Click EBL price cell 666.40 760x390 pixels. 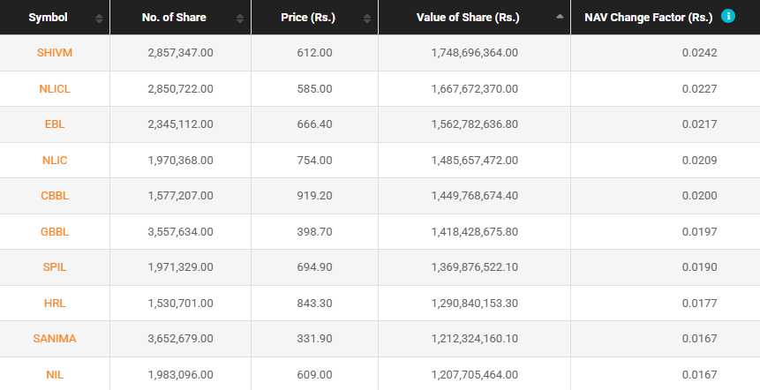pyautogui.click(x=314, y=124)
